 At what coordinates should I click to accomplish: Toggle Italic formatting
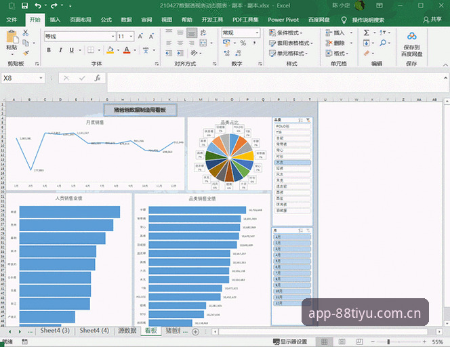[60, 50]
